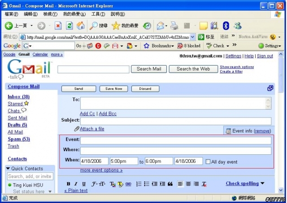This screenshot has height=203, width=287.
Task: Expand the Check spelling dropdown arrow
Action: pos(262,183)
